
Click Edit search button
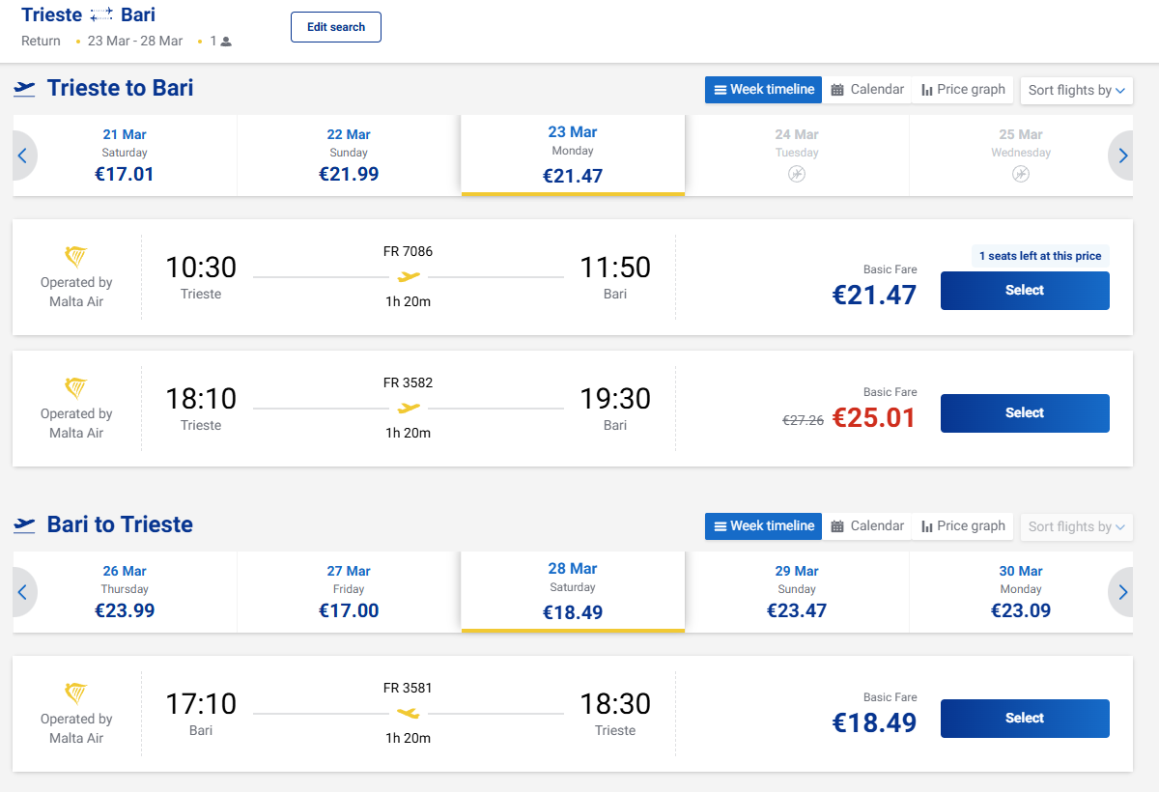(336, 27)
